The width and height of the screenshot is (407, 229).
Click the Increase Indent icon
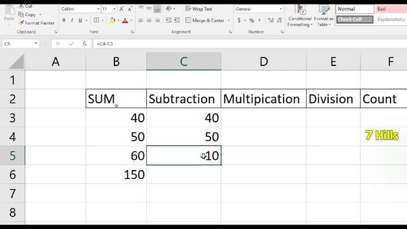tap(177, 20)
